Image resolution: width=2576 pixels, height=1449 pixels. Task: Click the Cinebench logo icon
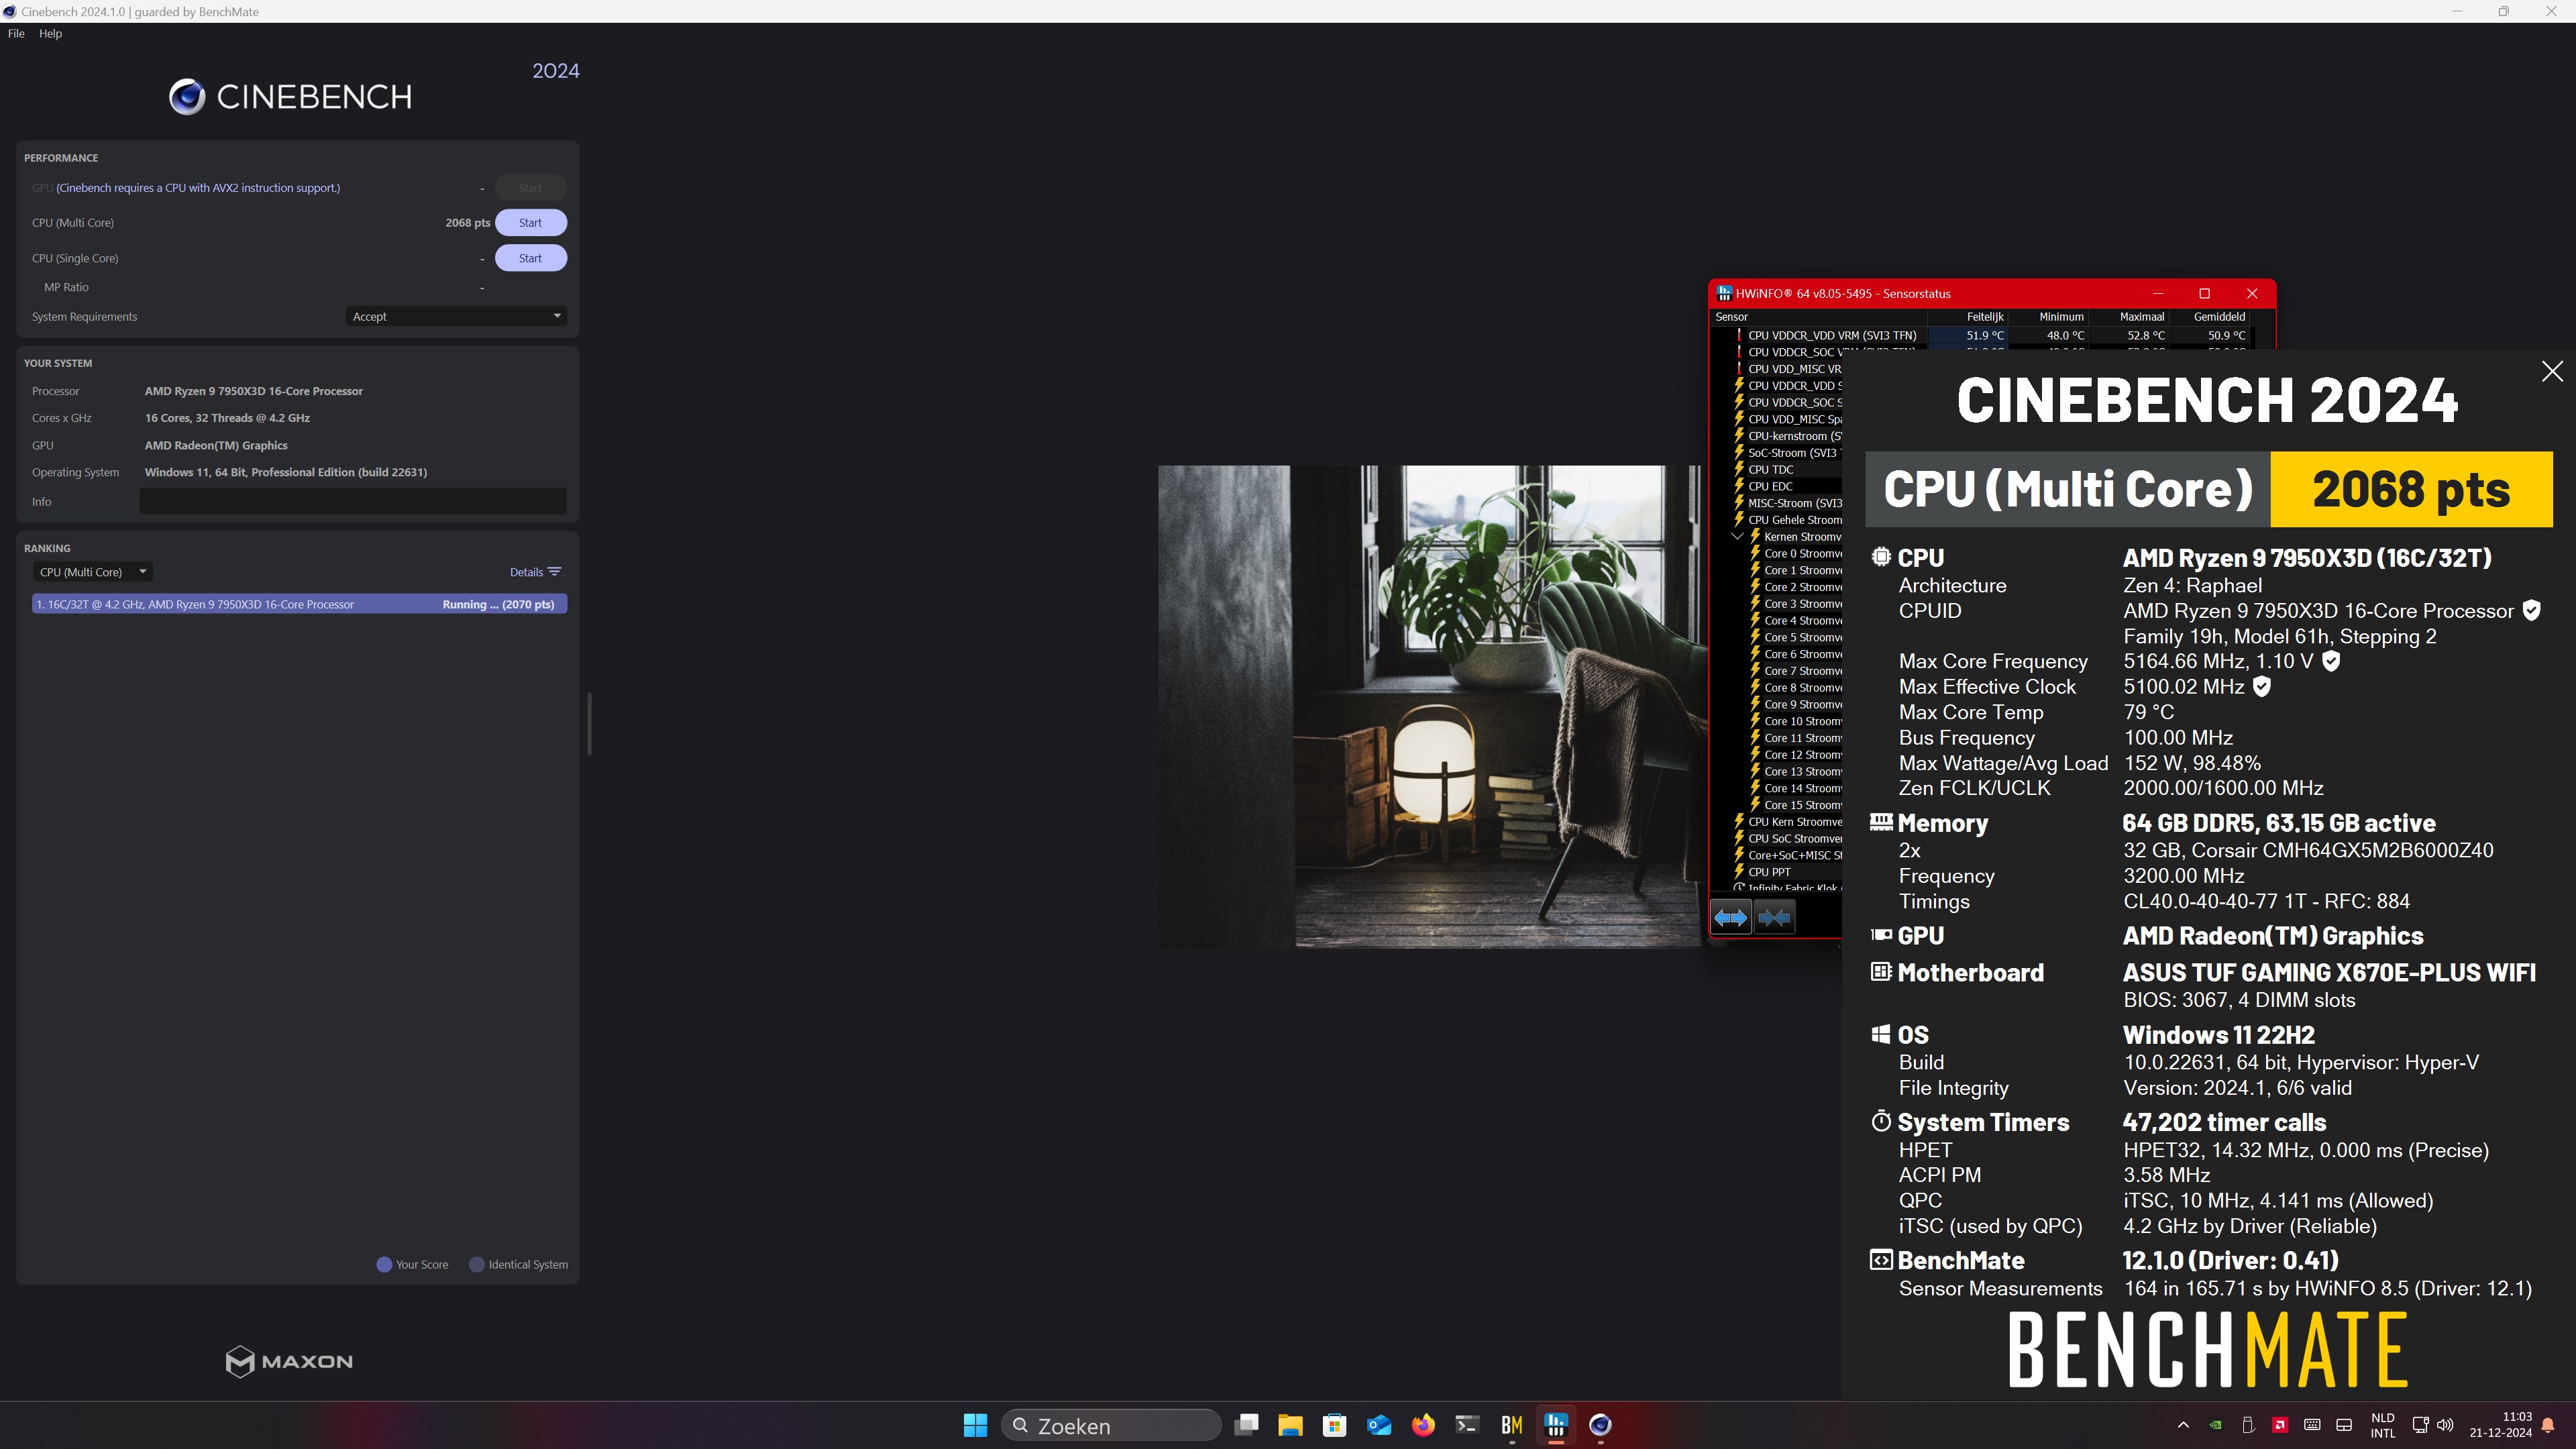187,97
